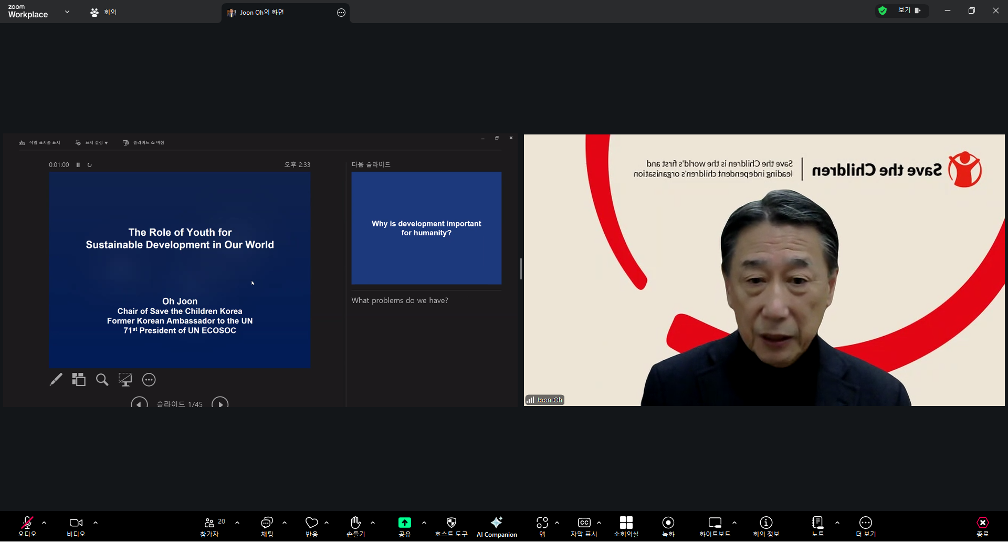Switch to the Joon Oh screen tab
Screen dimensions: 1008x542
[x=262, y=13]
